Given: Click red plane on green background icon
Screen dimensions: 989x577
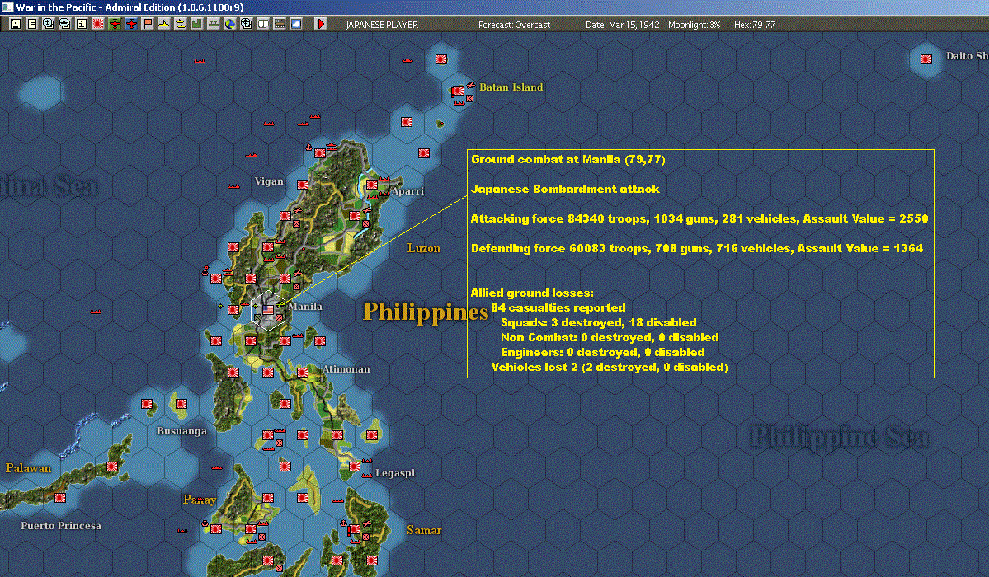Looking at the screenshot, I should [x=115, y=24].
